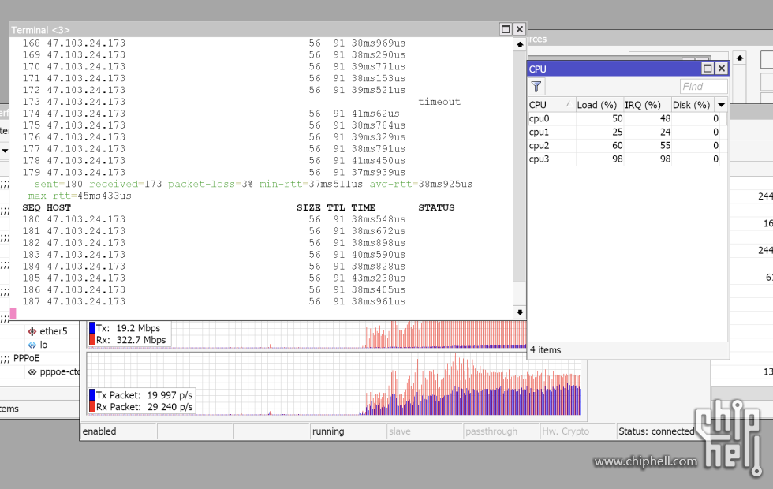Click the Rx 322.7 Mbps value
Viewport: 773px width, 489px height.
click(x=141, y=340)
